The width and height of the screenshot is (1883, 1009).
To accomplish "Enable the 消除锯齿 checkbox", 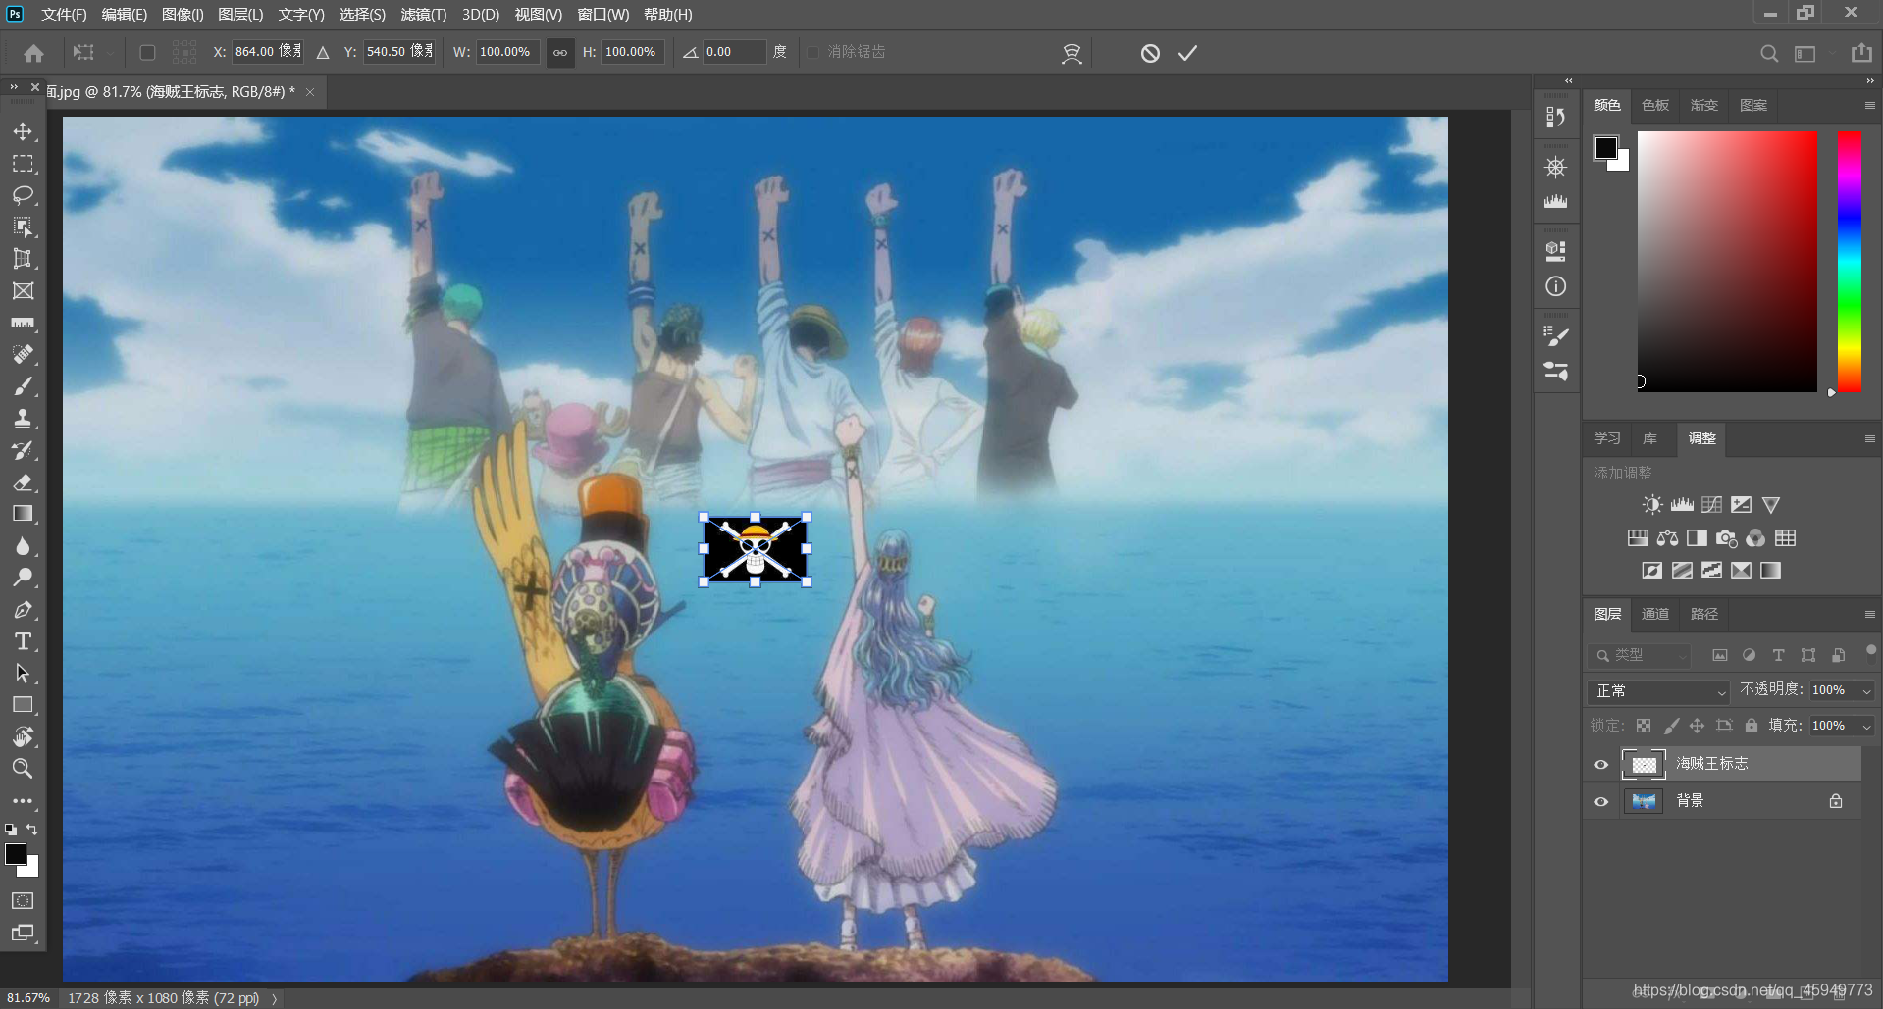I will [812, 52].
